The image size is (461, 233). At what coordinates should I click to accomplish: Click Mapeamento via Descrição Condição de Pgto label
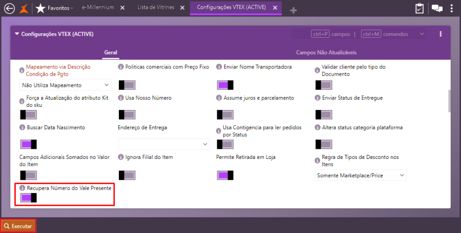coord(58,71)
